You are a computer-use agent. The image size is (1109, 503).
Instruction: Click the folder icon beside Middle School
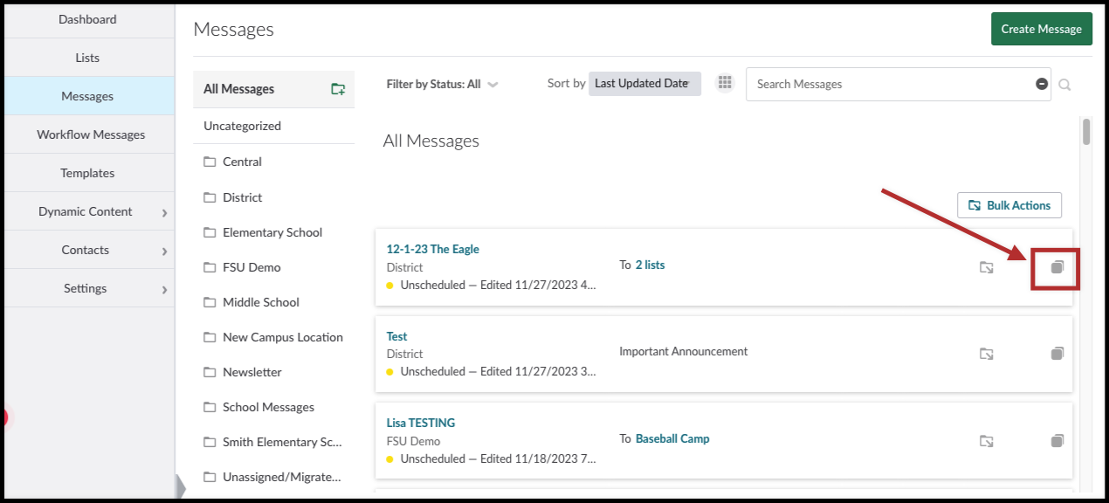[x=210, y=302]
